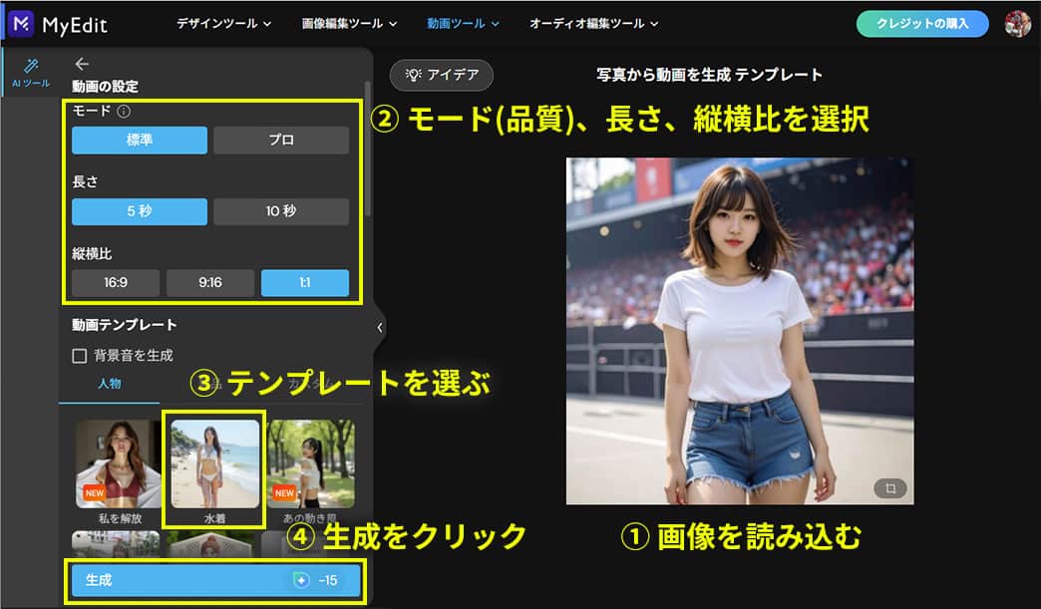Click the crop icon on the photo
This screenshot has height=609, width=1041.
coord(888,487)
